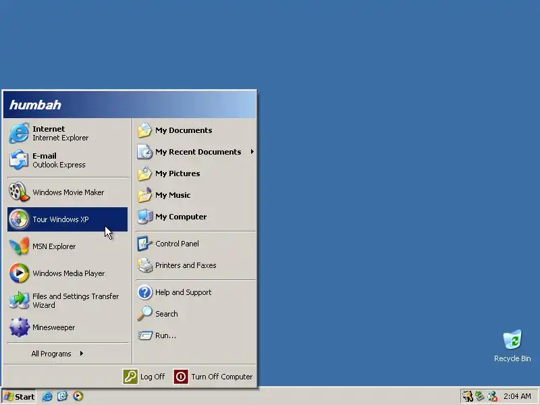Choose the Control Panel menu entry text
Screen dimensions: 540x405
coord(177,244)
